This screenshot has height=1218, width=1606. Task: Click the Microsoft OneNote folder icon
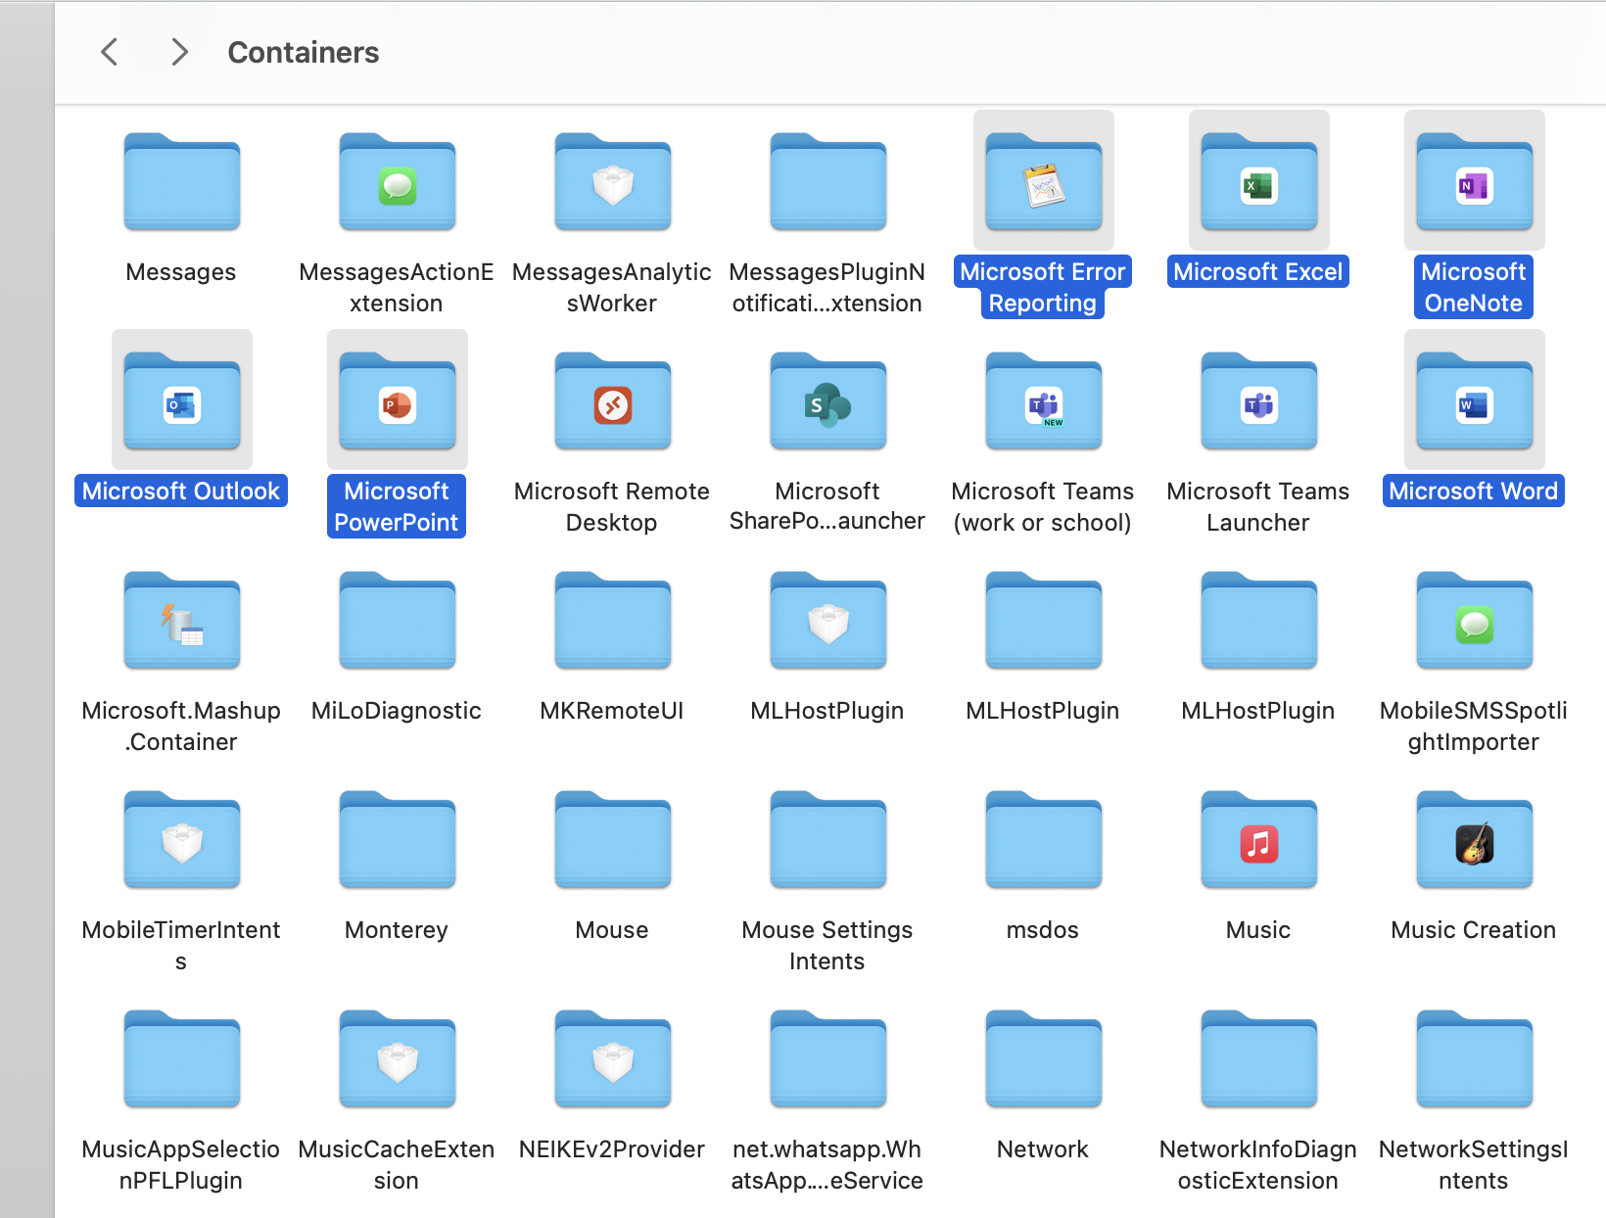(x=1475, y=181)
